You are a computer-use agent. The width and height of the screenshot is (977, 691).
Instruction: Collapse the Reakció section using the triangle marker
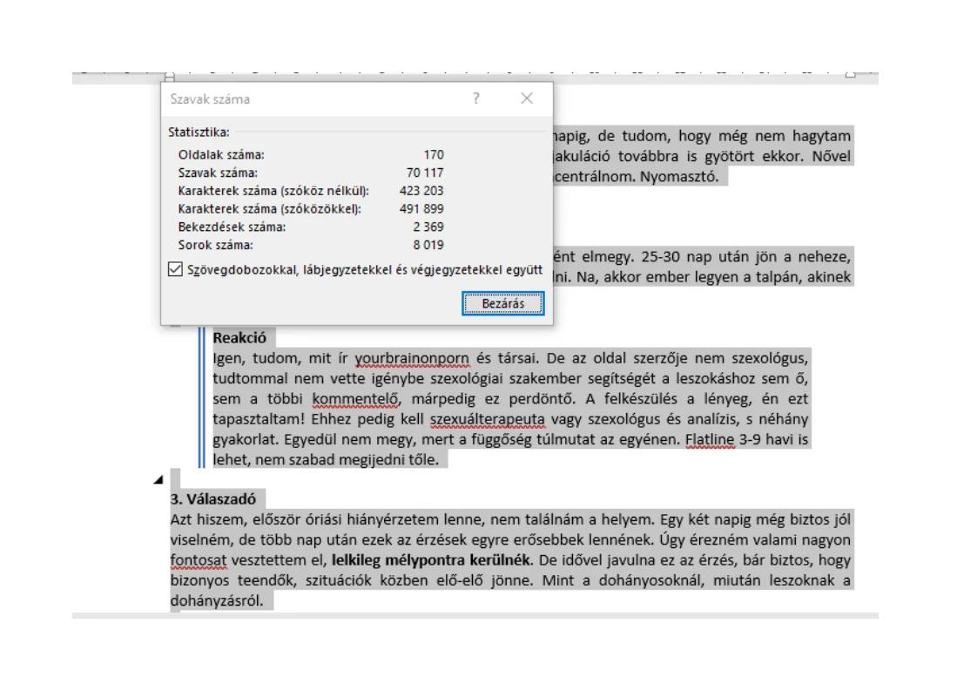pos(160,479)
